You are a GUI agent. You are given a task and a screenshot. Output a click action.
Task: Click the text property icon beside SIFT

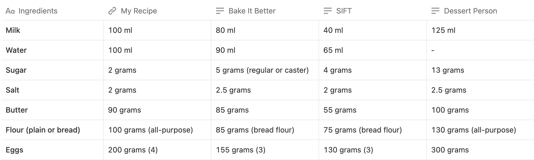pyautogui.click(x=327, y=11)
